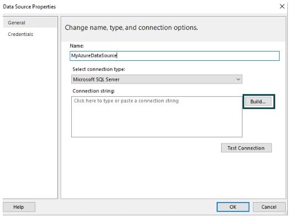Open the Build connection string dialog
Screen dimensions: 289x217
click(258, 101)
